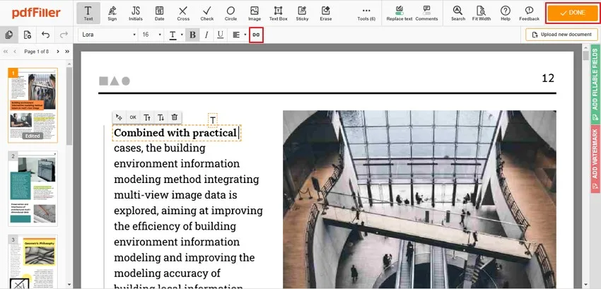Undo the last action
Image resolution: width=601 pixels, height=289 pixels.
[x=46, y=35]
